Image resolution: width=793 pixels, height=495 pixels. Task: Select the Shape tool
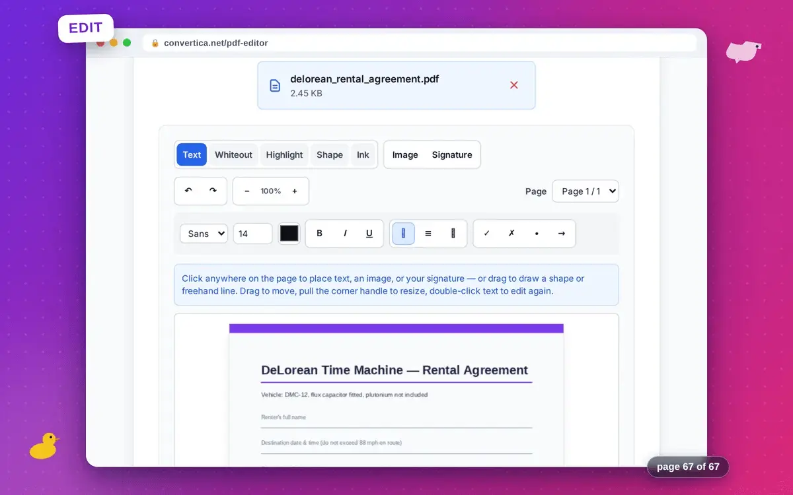329,154
